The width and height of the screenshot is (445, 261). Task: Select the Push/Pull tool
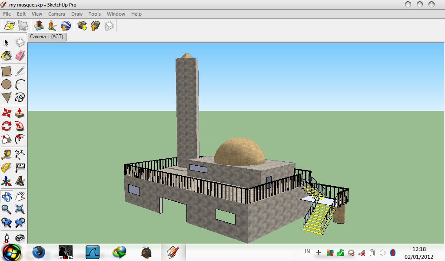19,112
